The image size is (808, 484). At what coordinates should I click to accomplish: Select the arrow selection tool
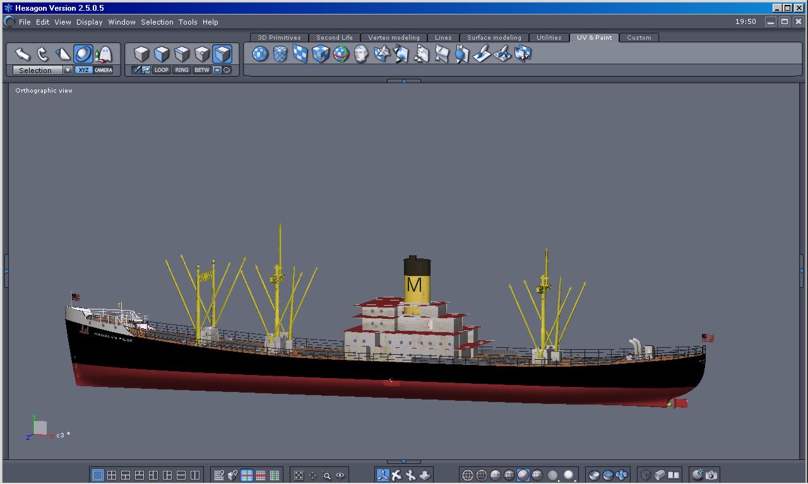click(x=23, y=54)
